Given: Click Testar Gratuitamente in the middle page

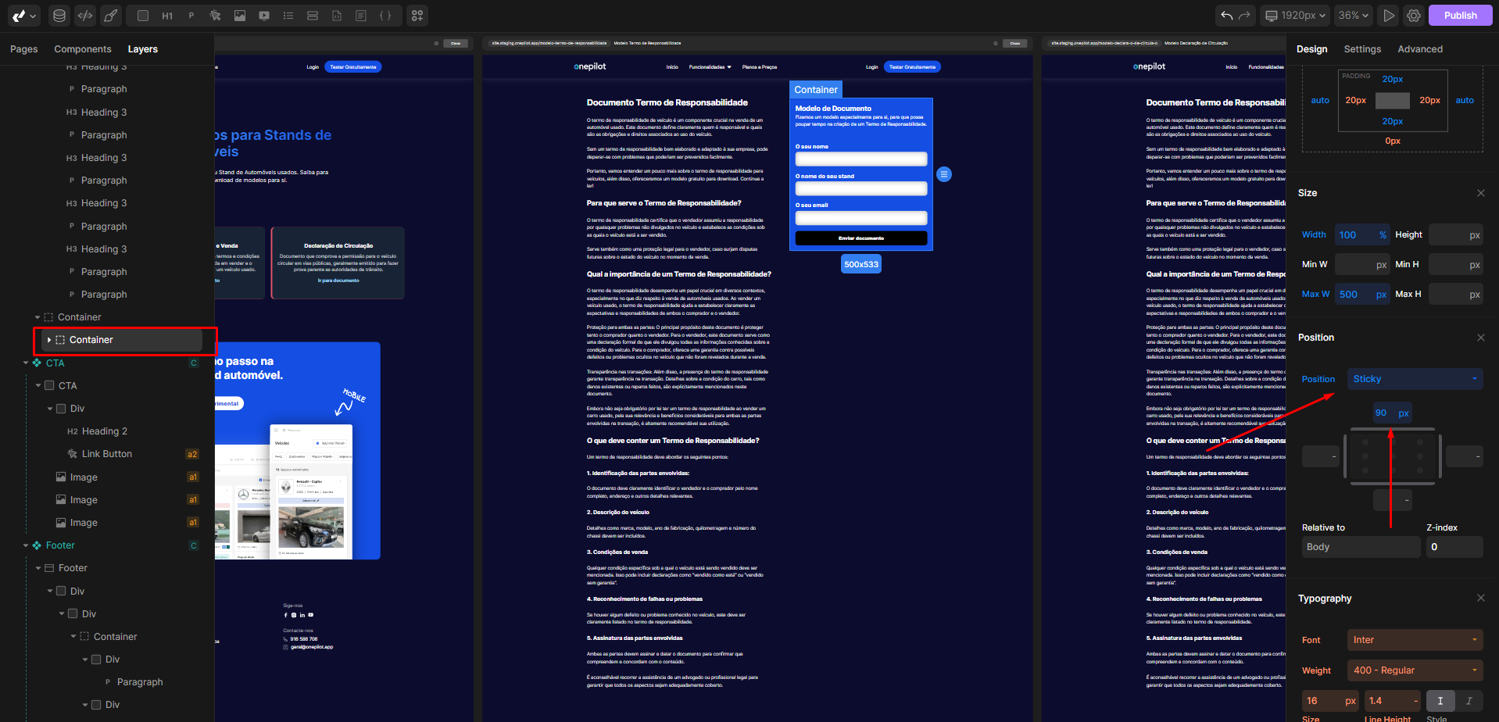Looking at the screenshot, I should click(912, 67).
